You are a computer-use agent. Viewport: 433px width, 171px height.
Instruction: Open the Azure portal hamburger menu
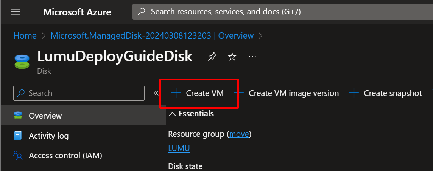point(16,12)
